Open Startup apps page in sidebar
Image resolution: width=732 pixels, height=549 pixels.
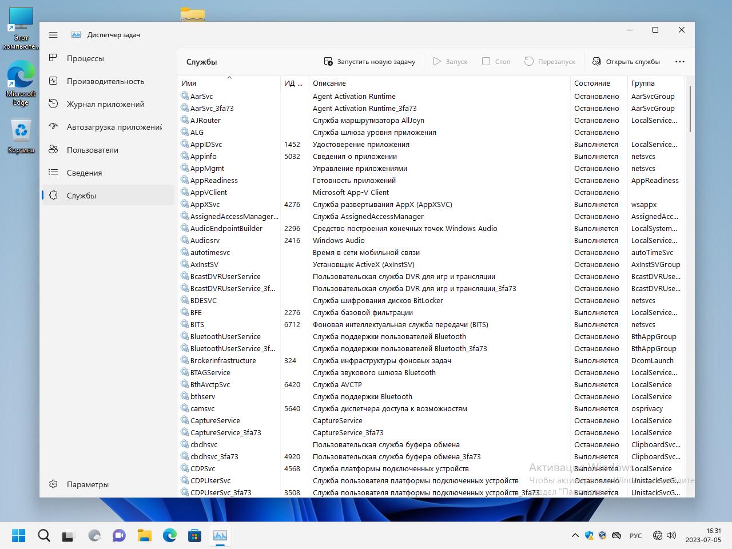tap(114, 127)
